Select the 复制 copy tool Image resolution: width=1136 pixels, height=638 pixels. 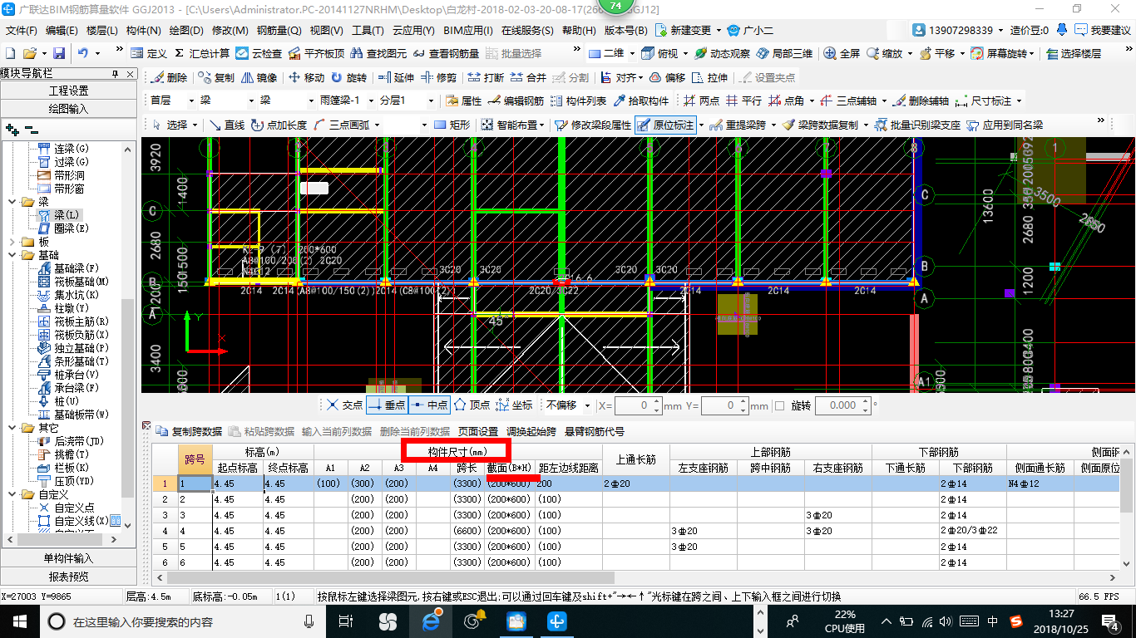pos(217,77)
